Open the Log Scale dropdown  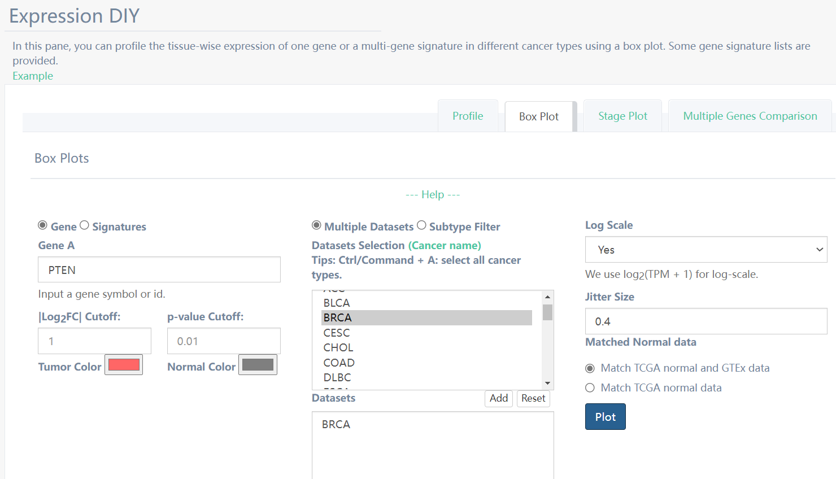(706, 250)
